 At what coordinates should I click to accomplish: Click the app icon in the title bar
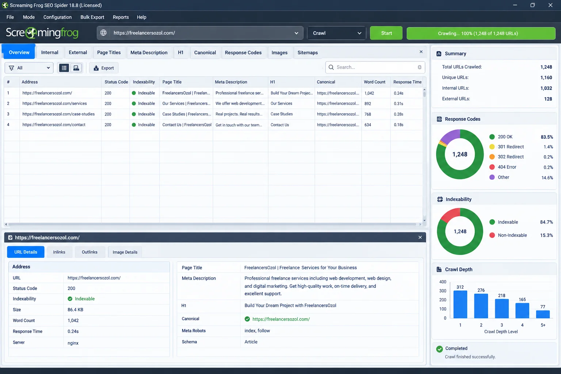5,5
